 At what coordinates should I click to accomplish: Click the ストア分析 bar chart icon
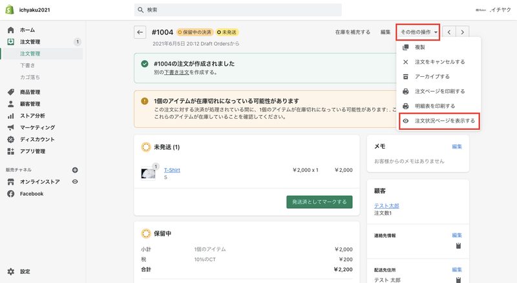click(x=11, y=116)
